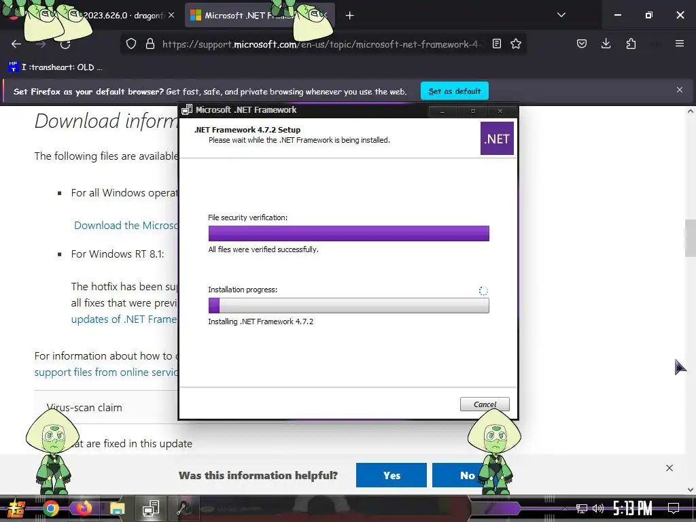Click Set as default browser button

click(455, 91)
